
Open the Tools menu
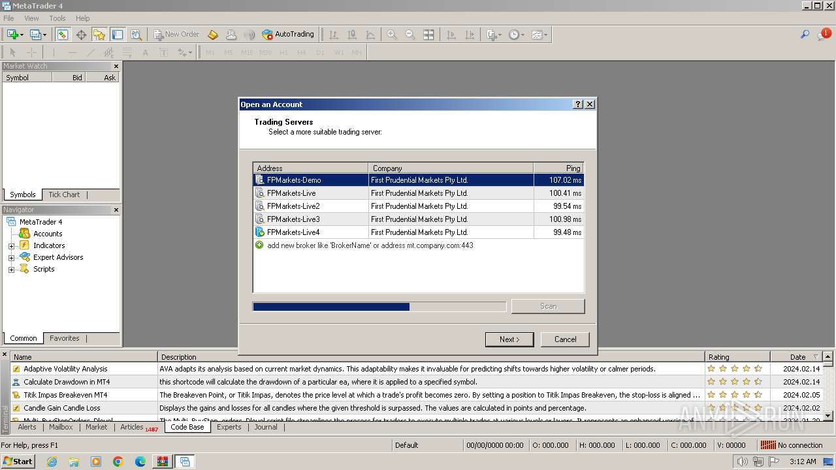point(57,18)
